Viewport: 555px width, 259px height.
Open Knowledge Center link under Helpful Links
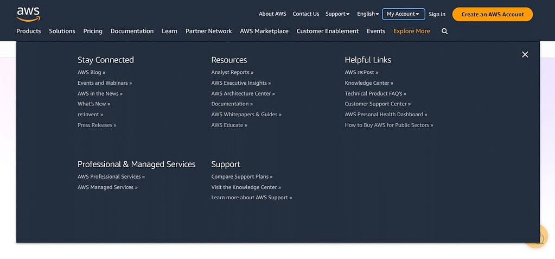tap(369, 83)
